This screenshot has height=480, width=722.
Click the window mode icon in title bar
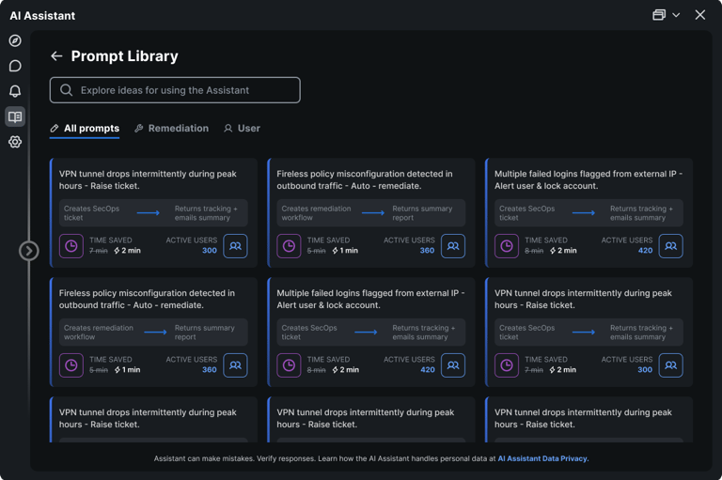tap(659, 15)
